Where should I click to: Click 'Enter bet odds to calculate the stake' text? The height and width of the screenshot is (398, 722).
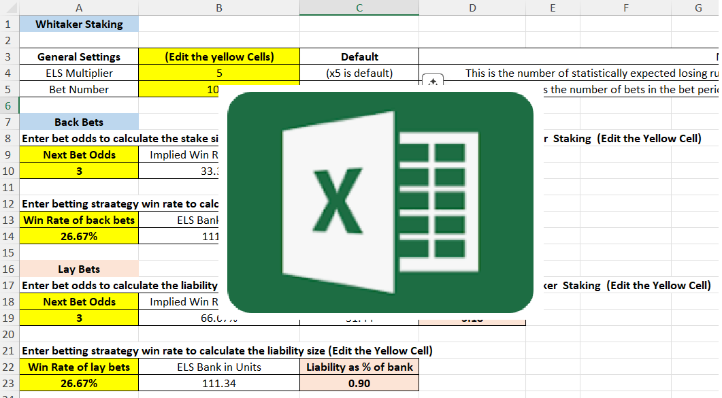(120, 139)
